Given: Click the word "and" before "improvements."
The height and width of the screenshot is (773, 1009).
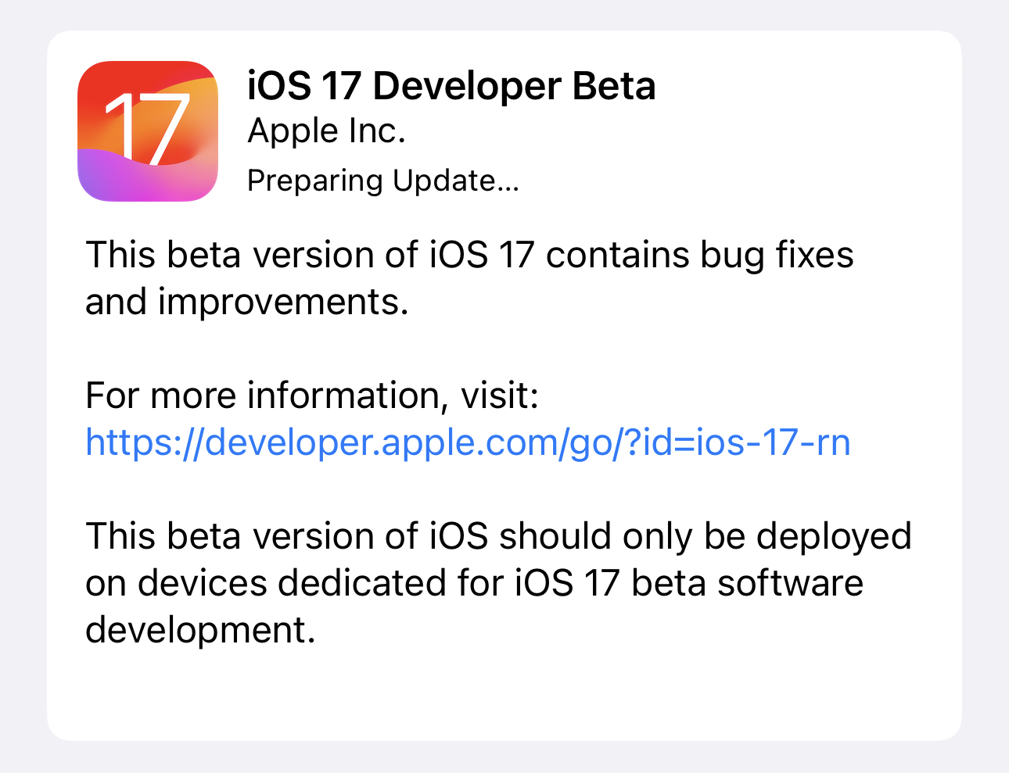Looking at the screenshot, I should click(115, 302).
